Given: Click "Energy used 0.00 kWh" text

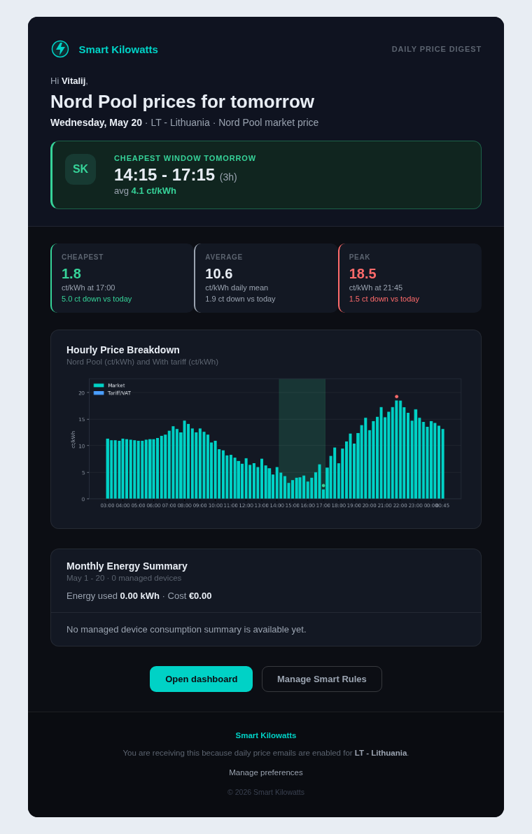Looking at the screenshot, I should (x=113, y=596).
